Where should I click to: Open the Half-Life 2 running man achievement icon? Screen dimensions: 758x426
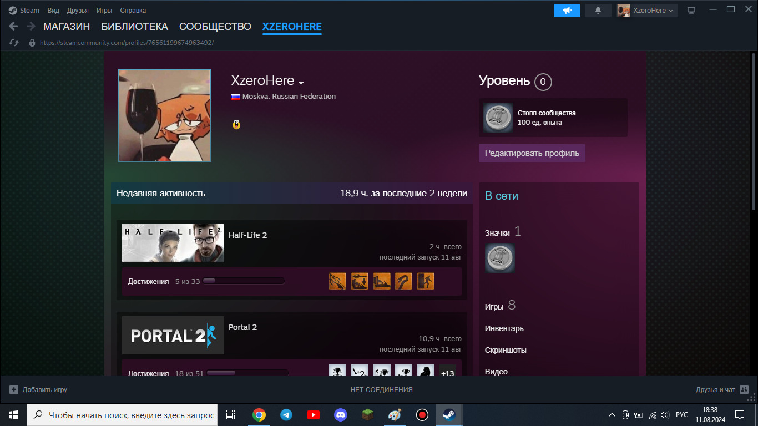(x=426, y=281)
